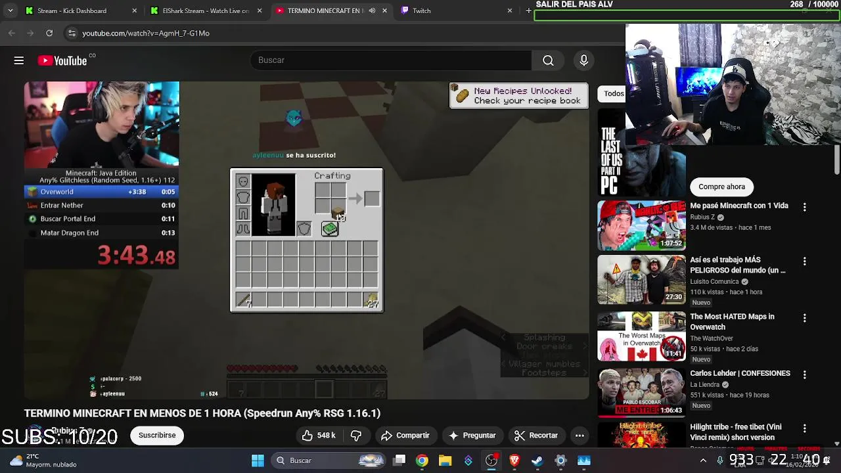Open the YouTube hamburger guide menu
Image resolution: width=841 pixels, height=473 pixels.
tap(19, 60)
